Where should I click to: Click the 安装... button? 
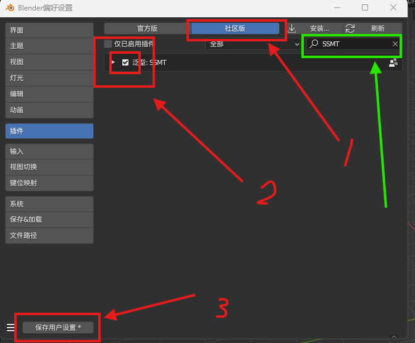click(x=315, y=28)
